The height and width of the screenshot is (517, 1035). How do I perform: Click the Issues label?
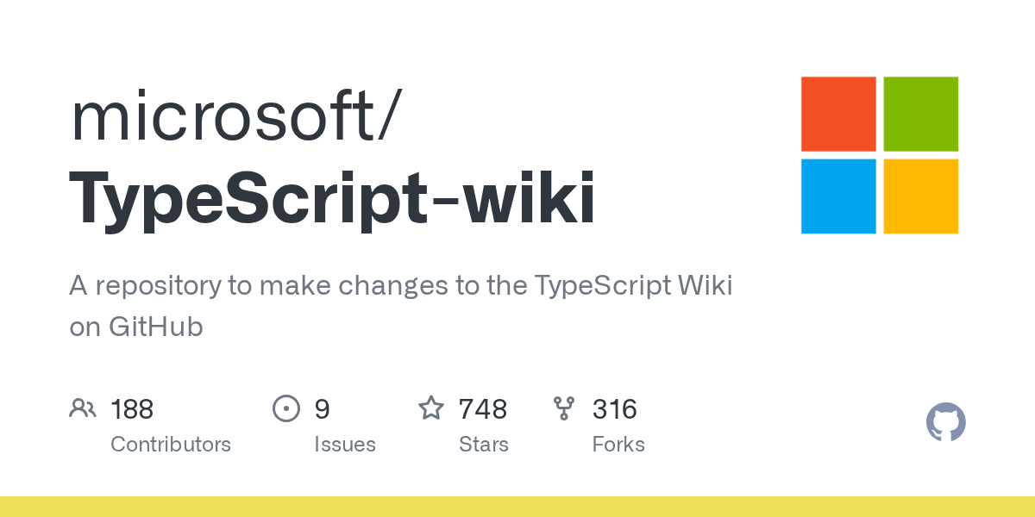[344, 445]
